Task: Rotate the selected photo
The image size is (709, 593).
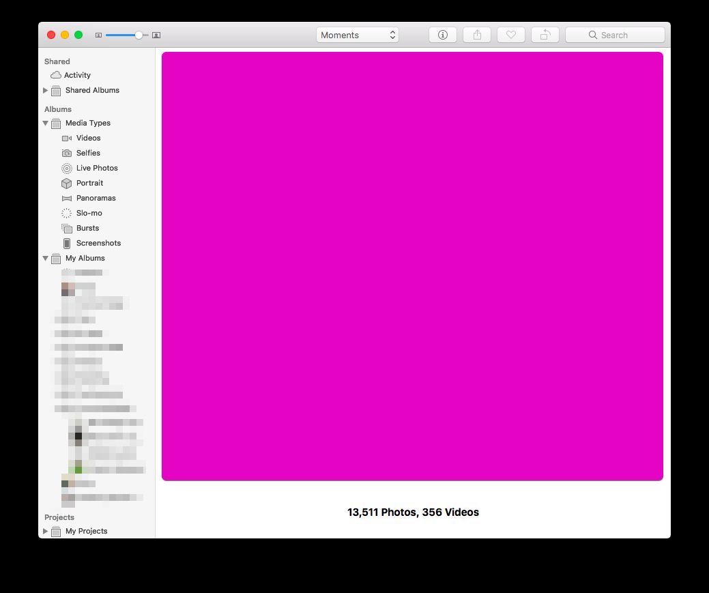Action: point(545,34)
